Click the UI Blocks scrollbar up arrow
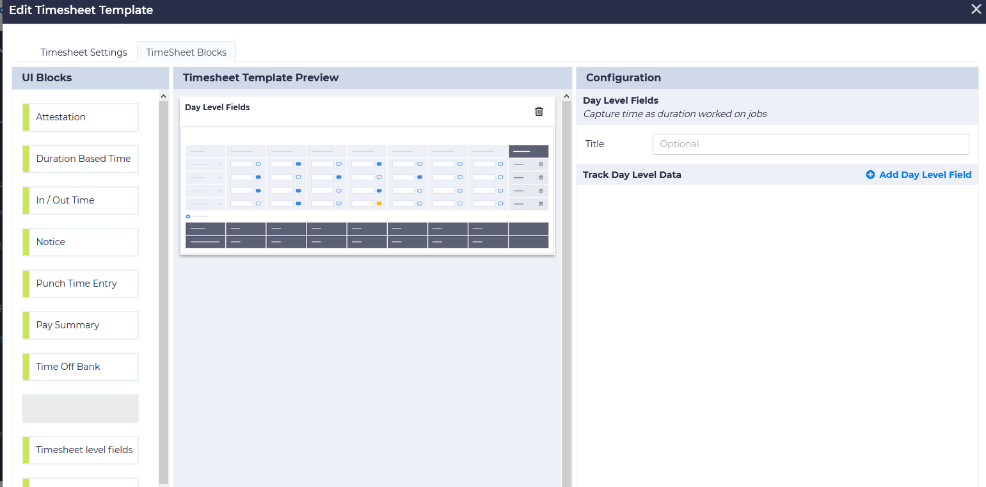986x487 pixels. (164, 95)
